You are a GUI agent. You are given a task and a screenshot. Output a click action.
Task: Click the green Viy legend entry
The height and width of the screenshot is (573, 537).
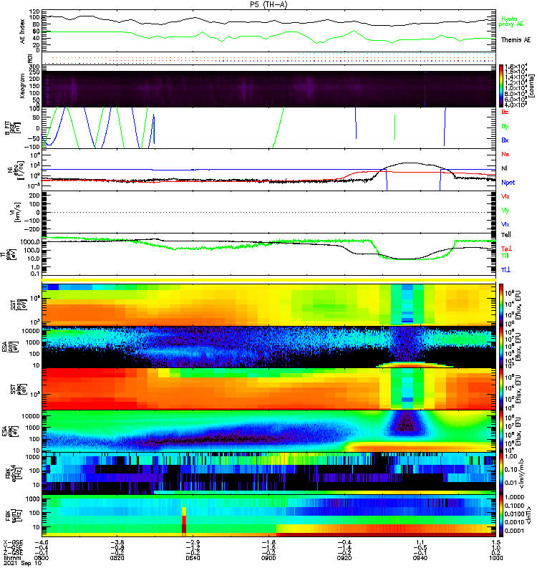click(505, 211)
